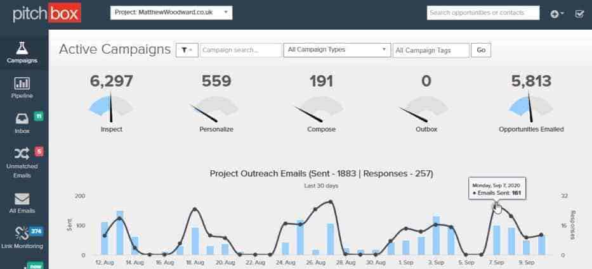
Task: Open Unmatched Emails shuffle icon
Action: [22, 154]
